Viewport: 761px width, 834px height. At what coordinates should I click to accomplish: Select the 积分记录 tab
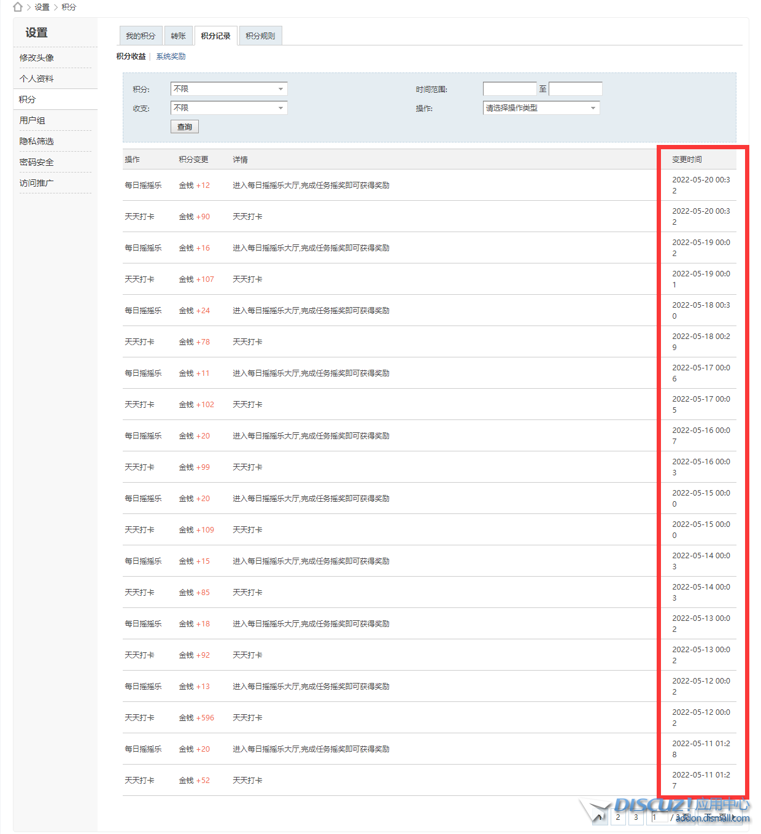coord(215,36)
